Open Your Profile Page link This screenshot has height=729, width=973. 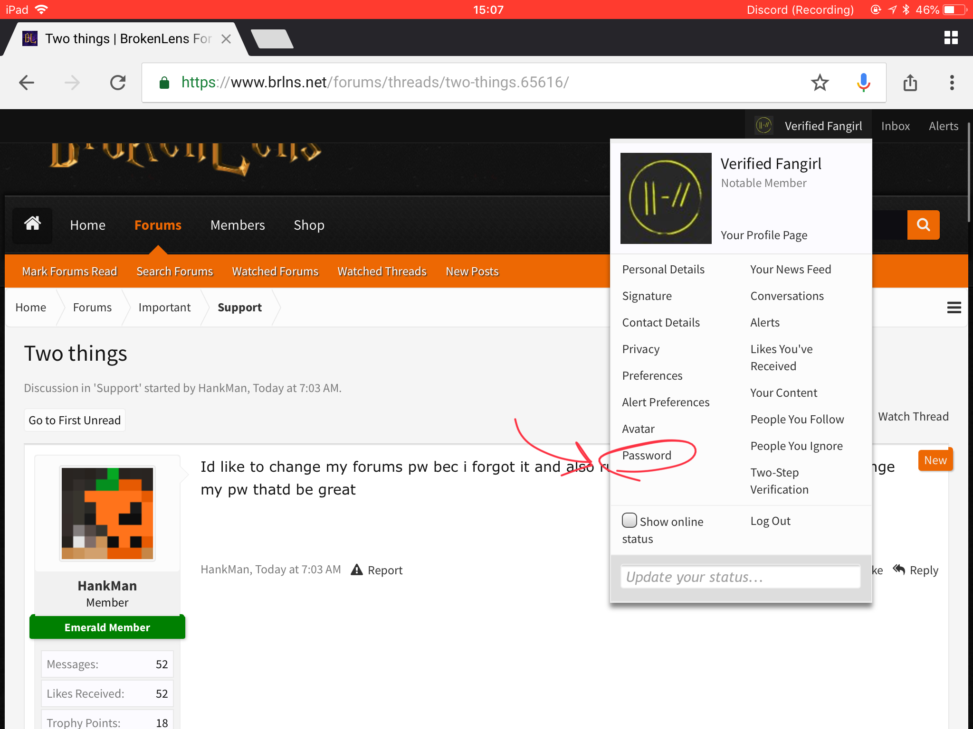click(x=764, y=235)
